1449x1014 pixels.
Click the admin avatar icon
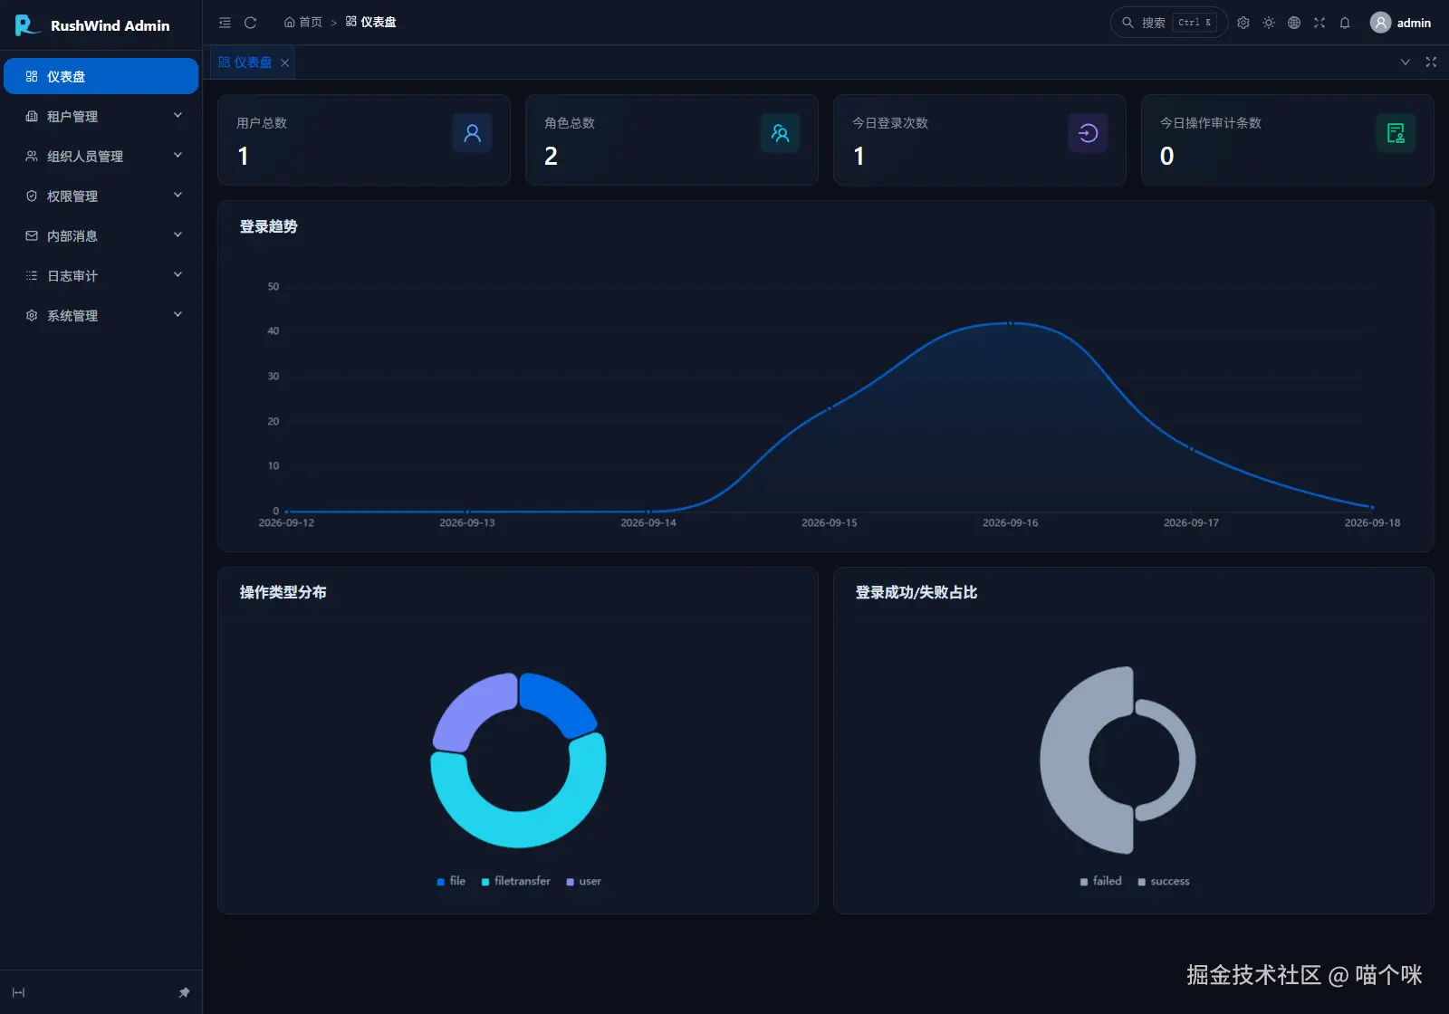1380,23
